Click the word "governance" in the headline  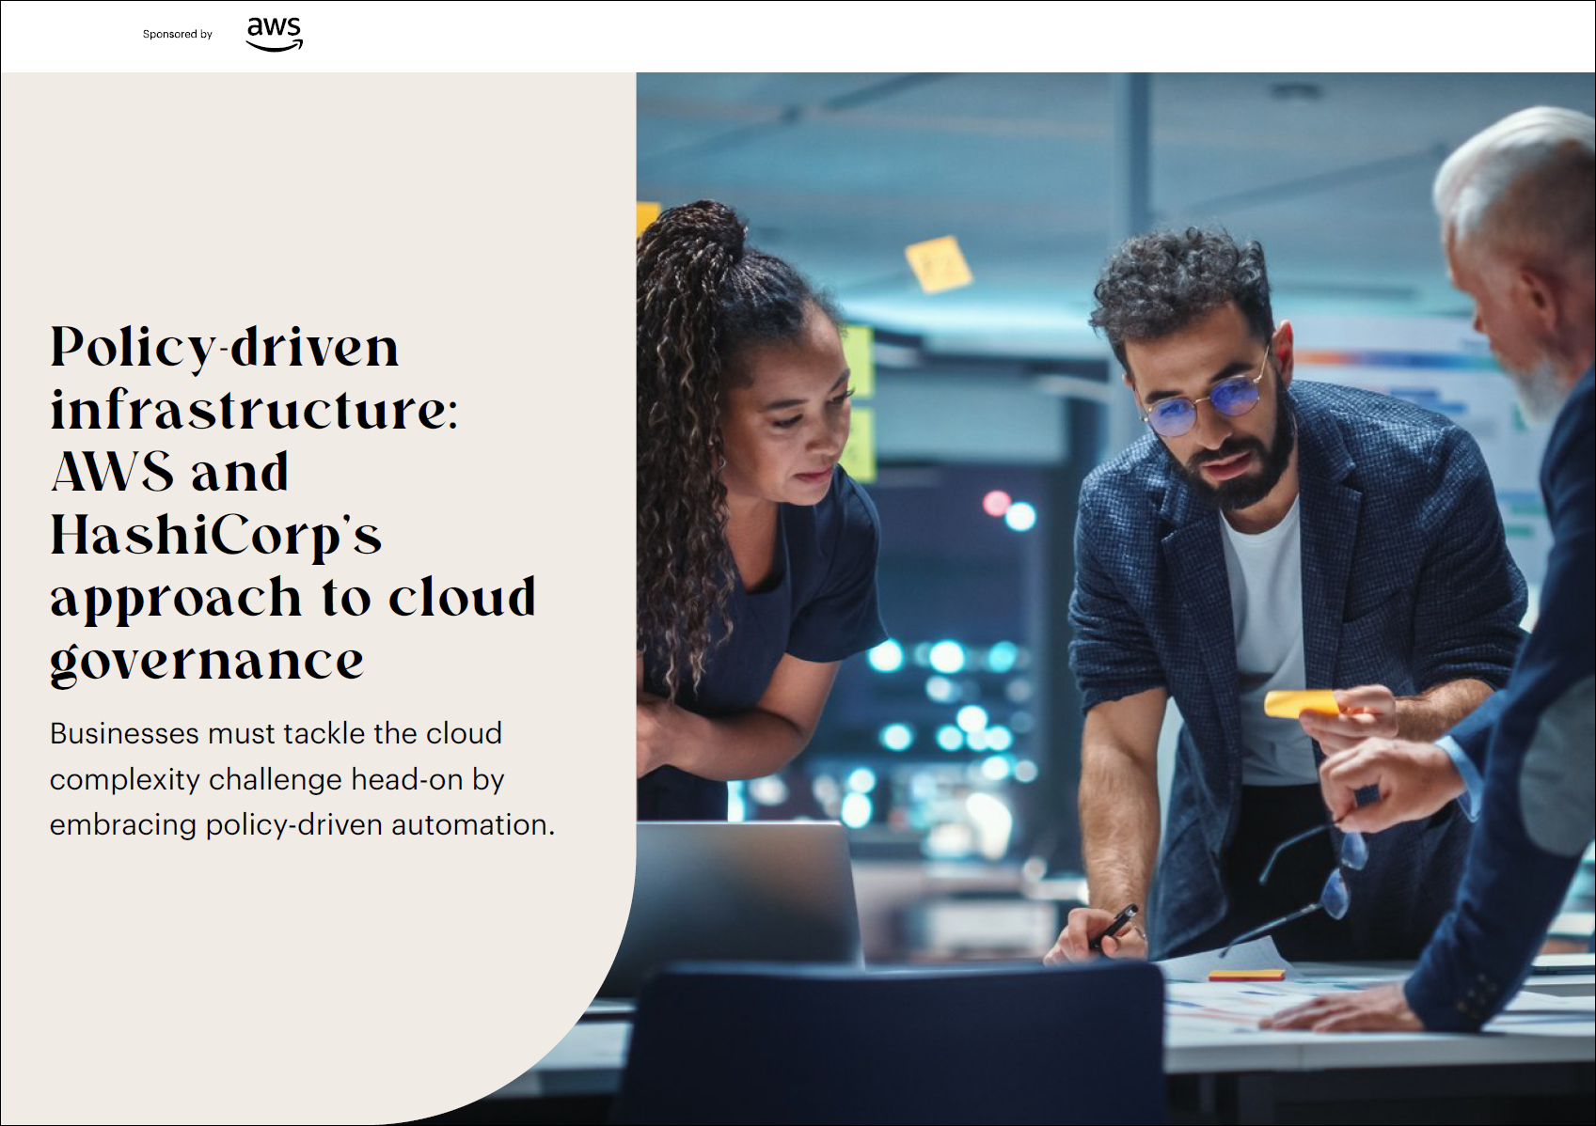[x=207, y=661]
